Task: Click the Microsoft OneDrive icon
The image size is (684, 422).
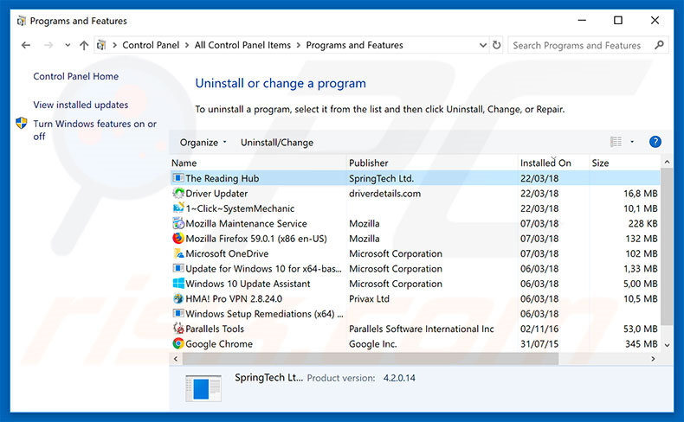Action: [178, 253]
